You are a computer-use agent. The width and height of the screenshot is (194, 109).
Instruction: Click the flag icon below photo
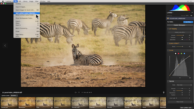coord(76,93)
